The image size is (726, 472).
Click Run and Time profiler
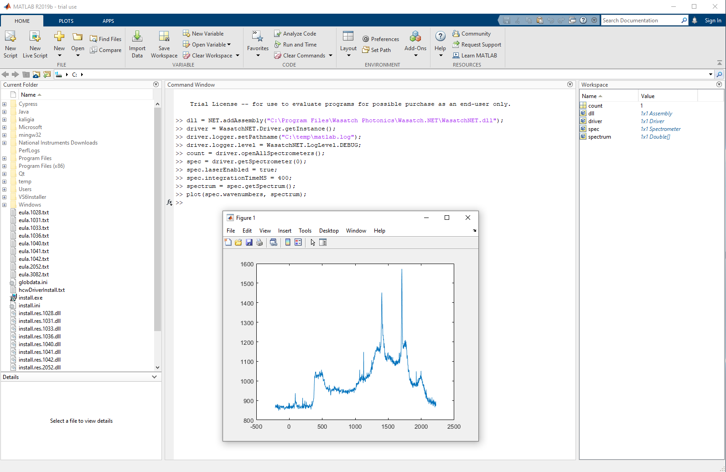click(x=295, y=44)
